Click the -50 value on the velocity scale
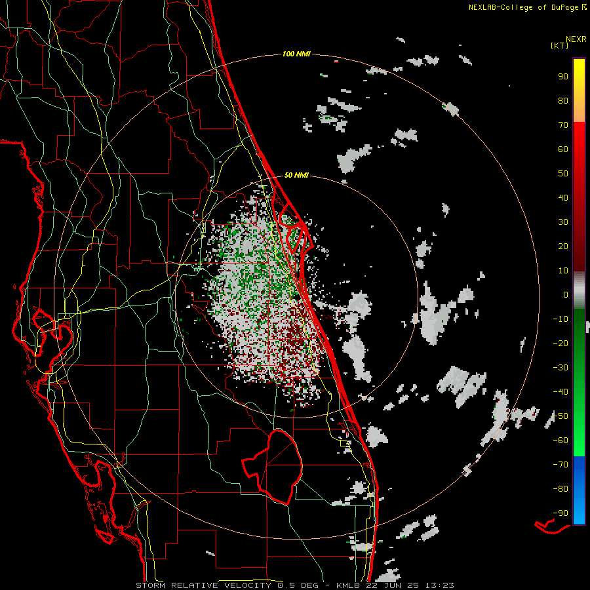Viewport: 590px width, 590px height. (x=560, y=416)
